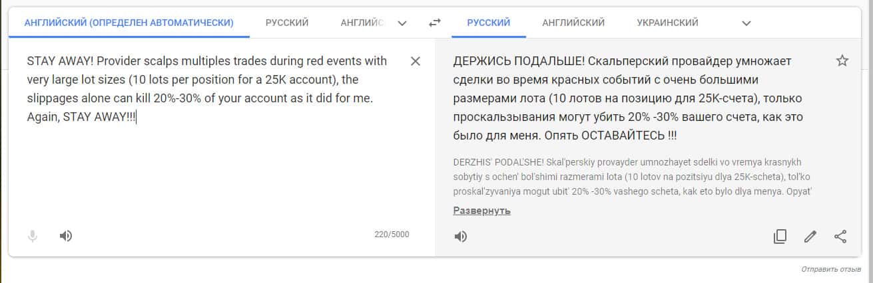Listen to the English source text

coord(66,236)
